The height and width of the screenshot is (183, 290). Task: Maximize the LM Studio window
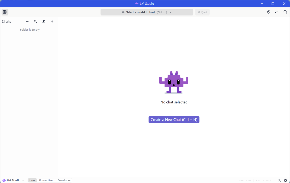(273, 3)
